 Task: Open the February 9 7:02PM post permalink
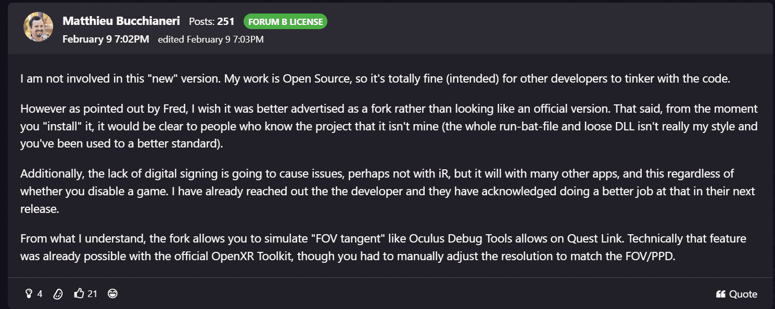click(106, 39)
